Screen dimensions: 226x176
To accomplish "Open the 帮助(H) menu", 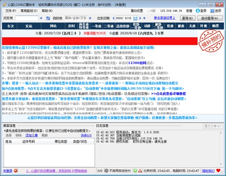I will [x=47, y=11].
